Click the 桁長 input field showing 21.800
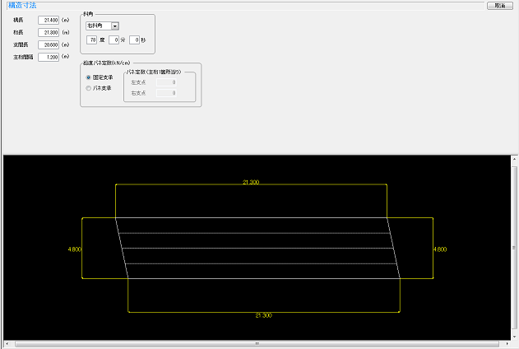The image size is (519, 349). point(49,32)
